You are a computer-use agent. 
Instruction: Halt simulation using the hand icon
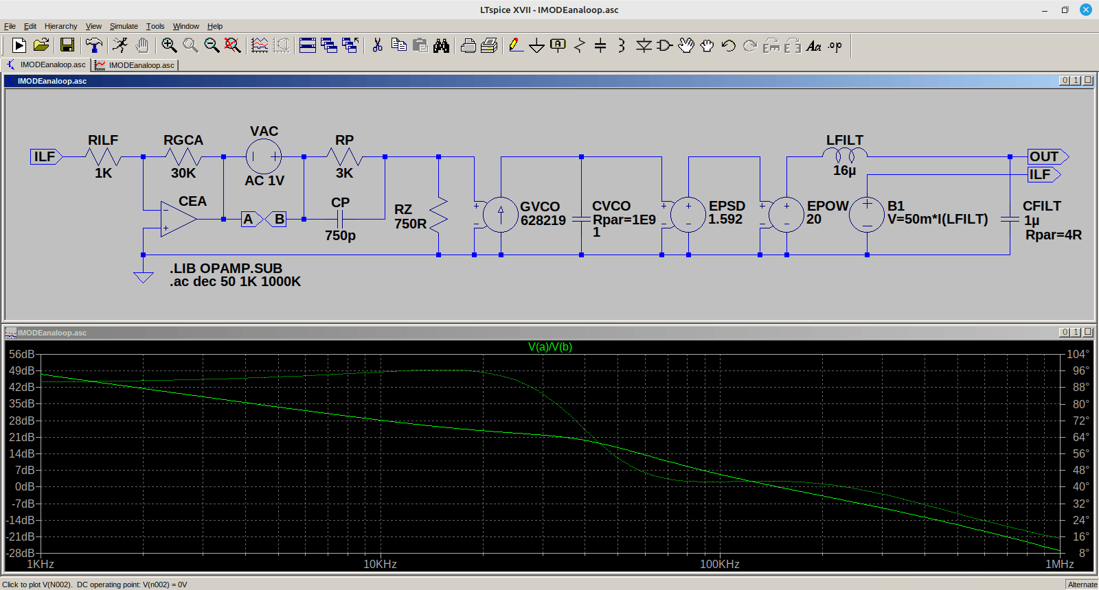(142, 45)
